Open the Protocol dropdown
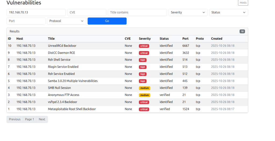Viewport: 275px width, 141px height. pyautogui.click(x=66, y=21)
